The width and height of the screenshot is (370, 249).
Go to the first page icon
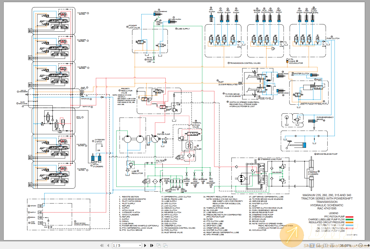coord(102,245)
